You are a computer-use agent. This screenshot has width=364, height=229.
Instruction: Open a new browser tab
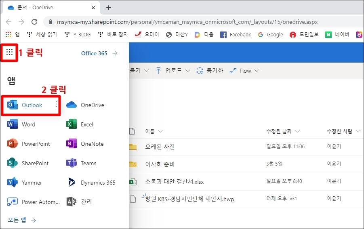109,8
